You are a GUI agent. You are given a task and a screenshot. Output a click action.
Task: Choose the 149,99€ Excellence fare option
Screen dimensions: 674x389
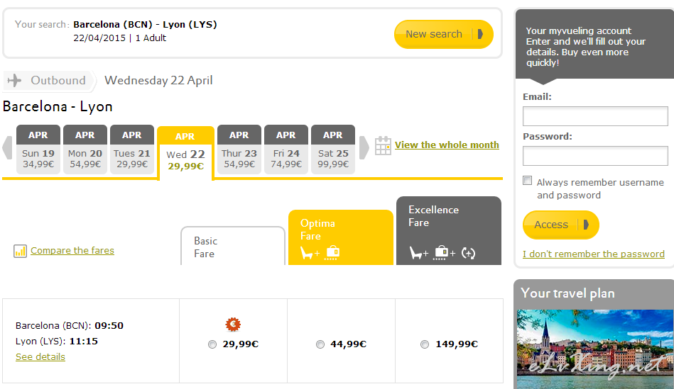425,344
